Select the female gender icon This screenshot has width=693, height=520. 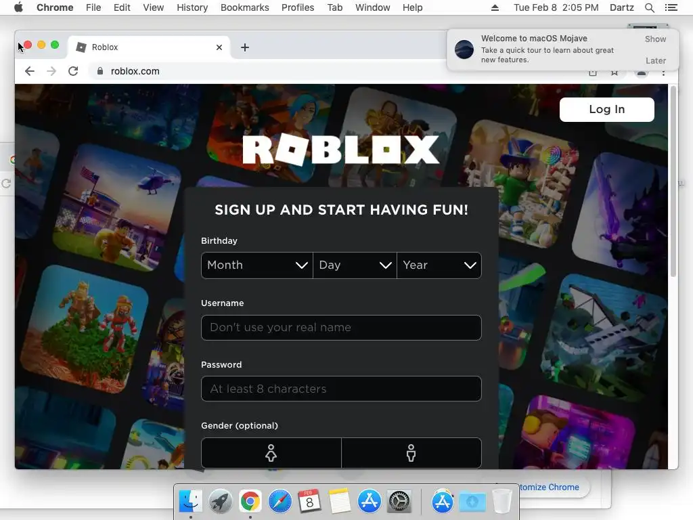271,453
